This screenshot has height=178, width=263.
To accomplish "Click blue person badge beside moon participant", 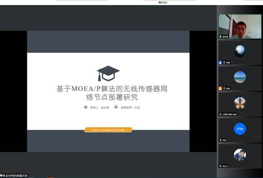I will click(x=221, y=62).
